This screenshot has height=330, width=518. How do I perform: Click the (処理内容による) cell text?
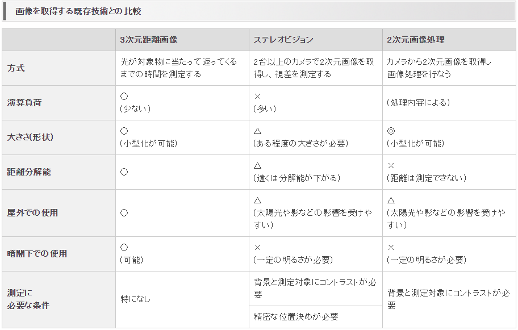pyautogui.click(x=418, y=103)
